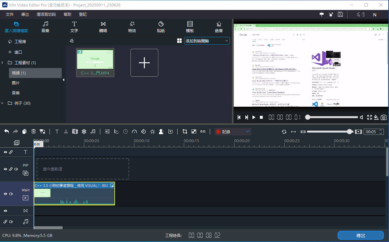Click the trash delete icon

click(x=33, y=131)
